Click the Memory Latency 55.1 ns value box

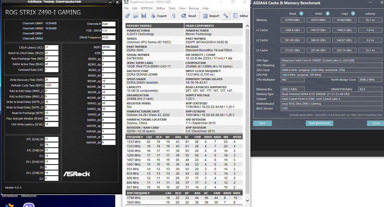click(370, 20)
